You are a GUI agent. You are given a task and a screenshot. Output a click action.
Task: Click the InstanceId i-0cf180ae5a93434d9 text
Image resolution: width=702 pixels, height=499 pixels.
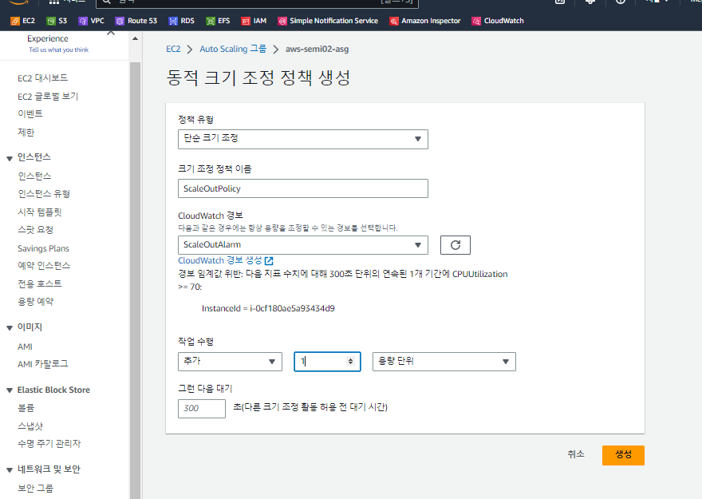268,309
